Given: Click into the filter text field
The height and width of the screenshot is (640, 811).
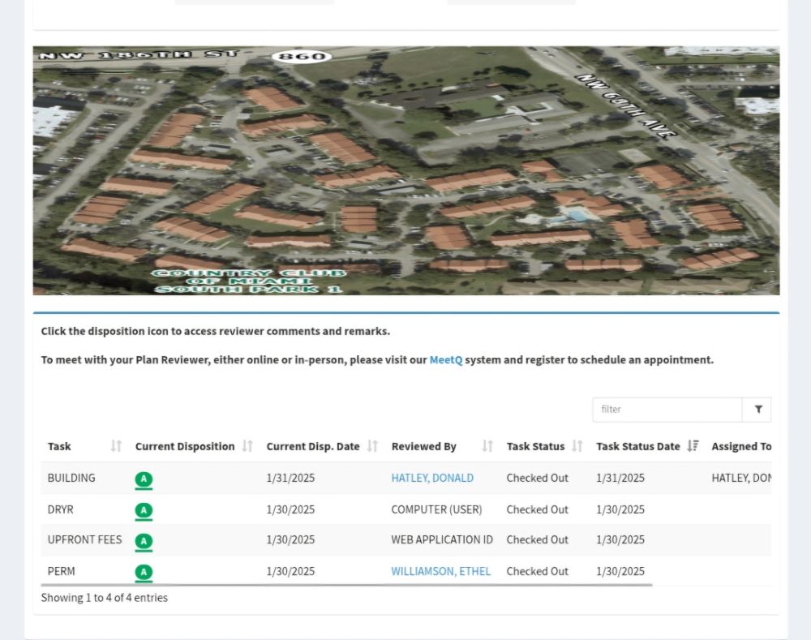Looking at the screenshot, I should (667, 410).
